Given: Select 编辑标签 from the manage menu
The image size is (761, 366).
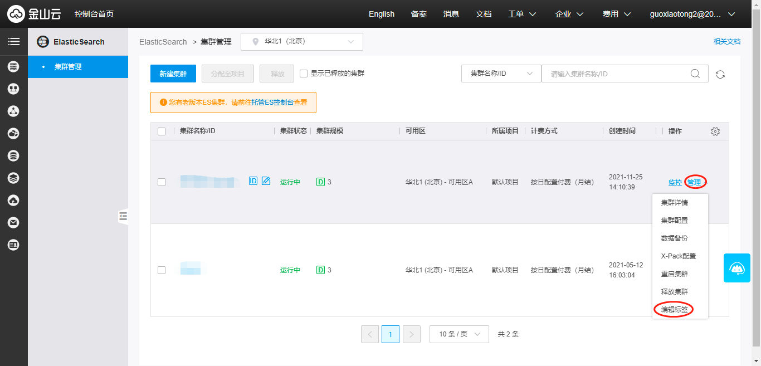Looking at the screenshot, I should 674,310.
